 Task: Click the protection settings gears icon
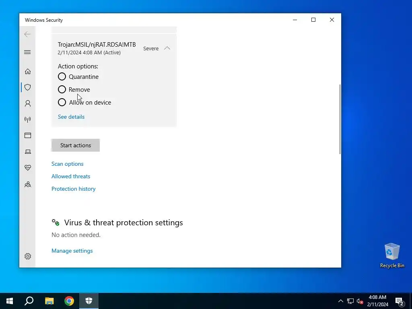click(x=56, y=222)
